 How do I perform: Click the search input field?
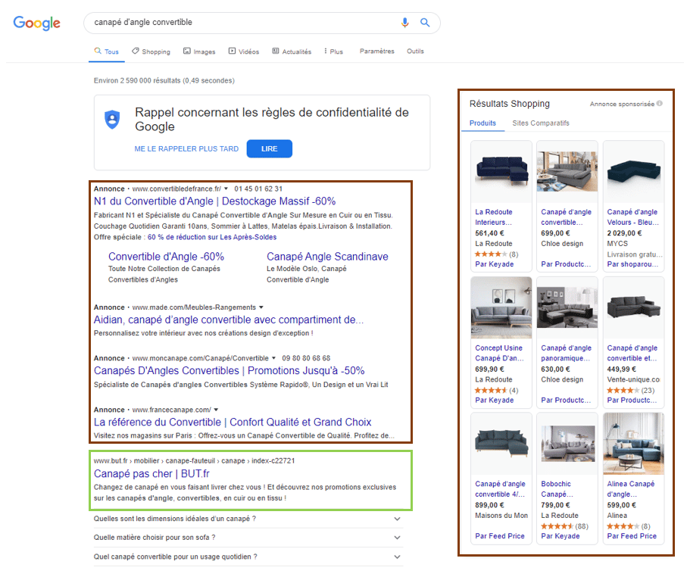(x=242, y=23)
